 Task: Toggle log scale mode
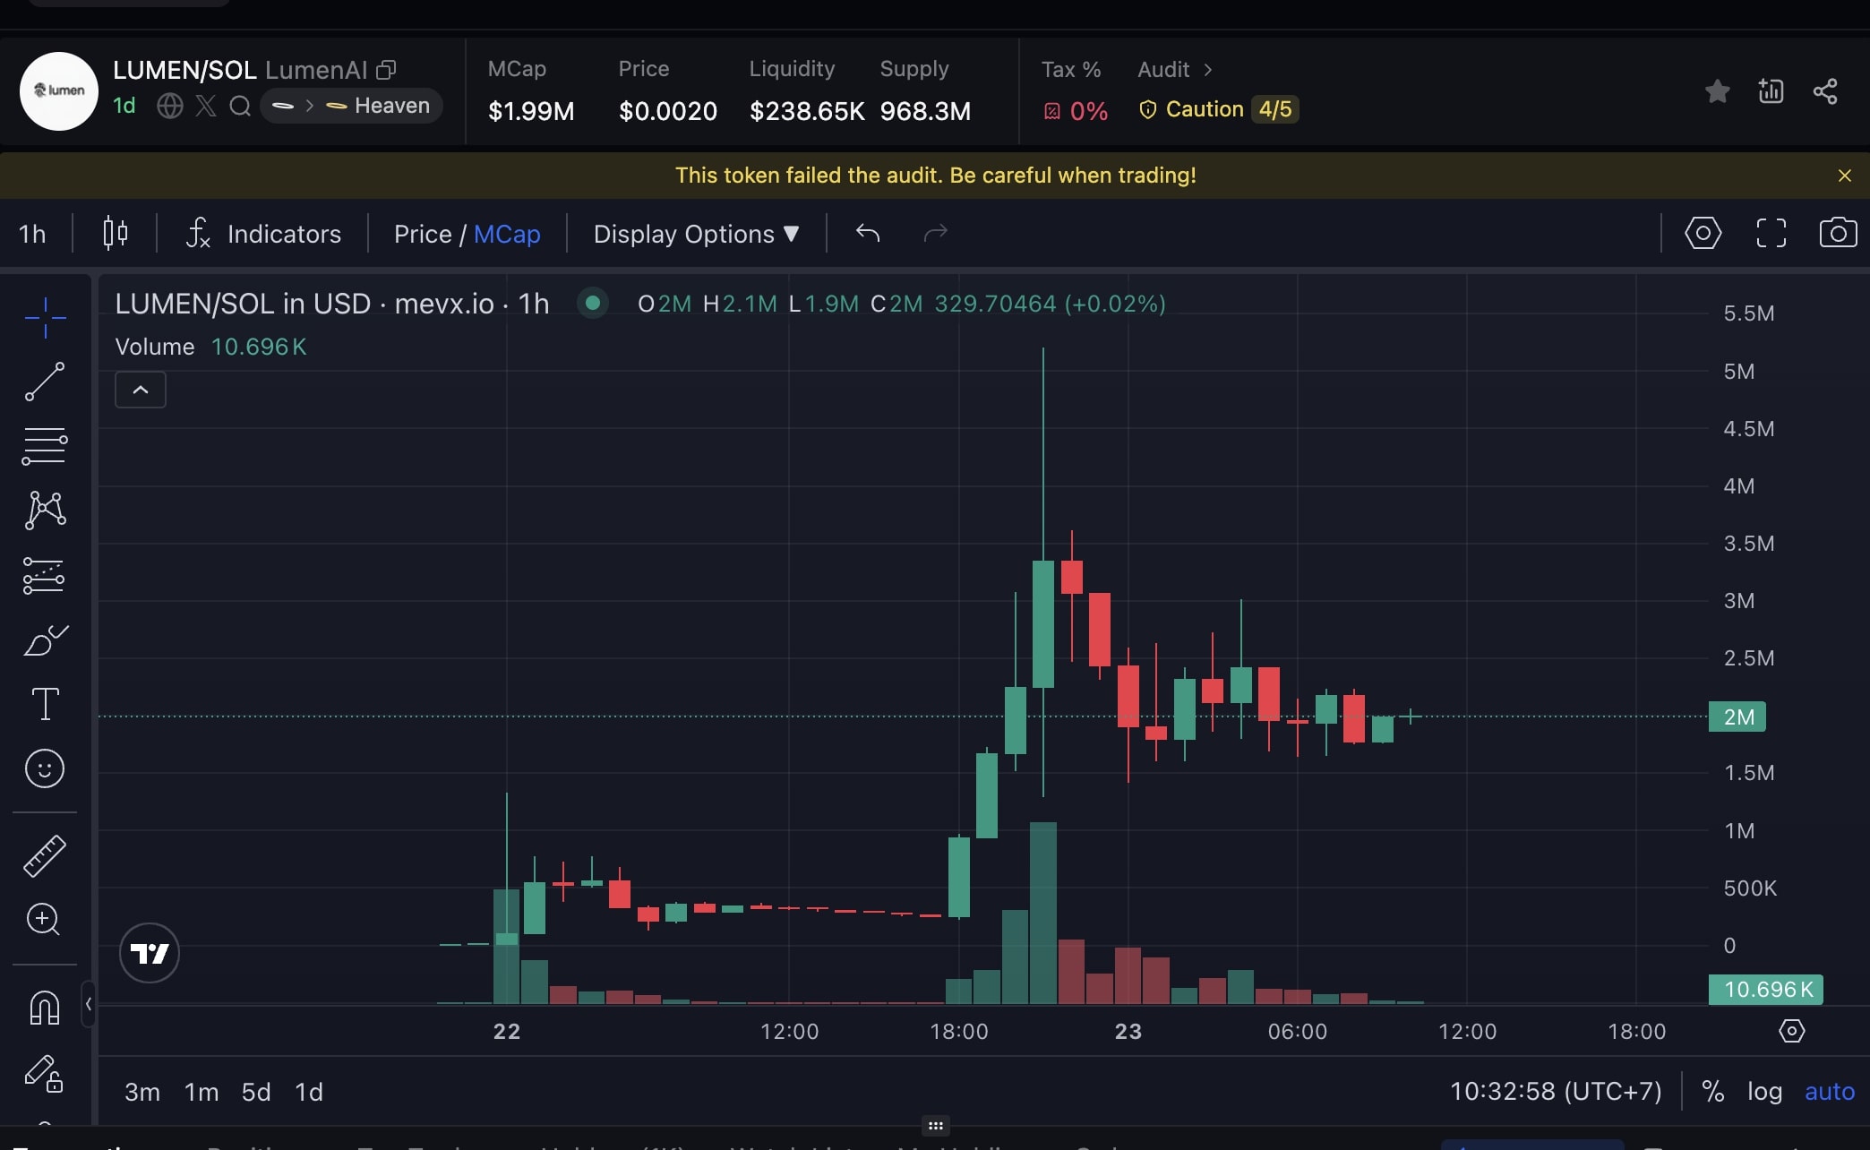point(1764,1091)
